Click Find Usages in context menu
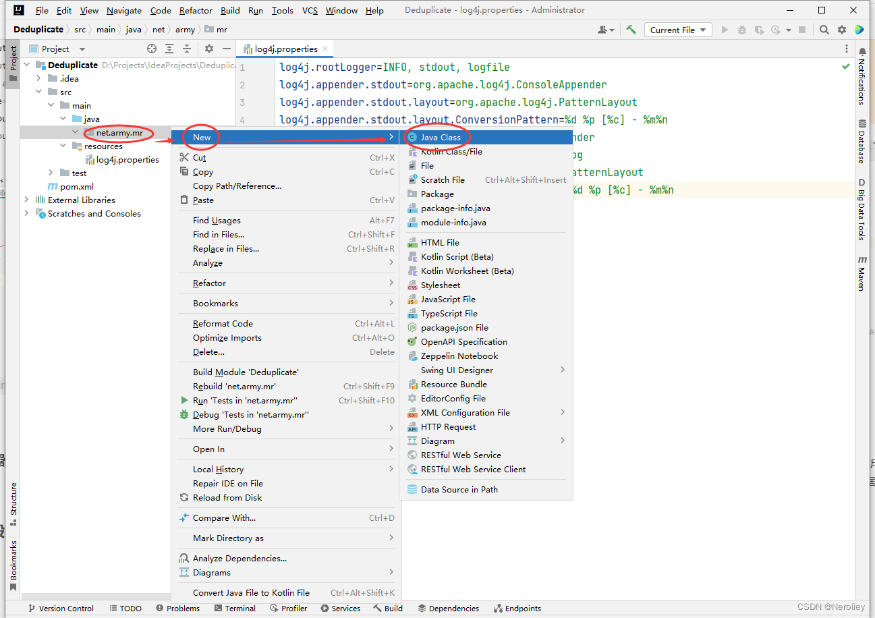This screenshot has height=618, width=875. click(285, 220)
